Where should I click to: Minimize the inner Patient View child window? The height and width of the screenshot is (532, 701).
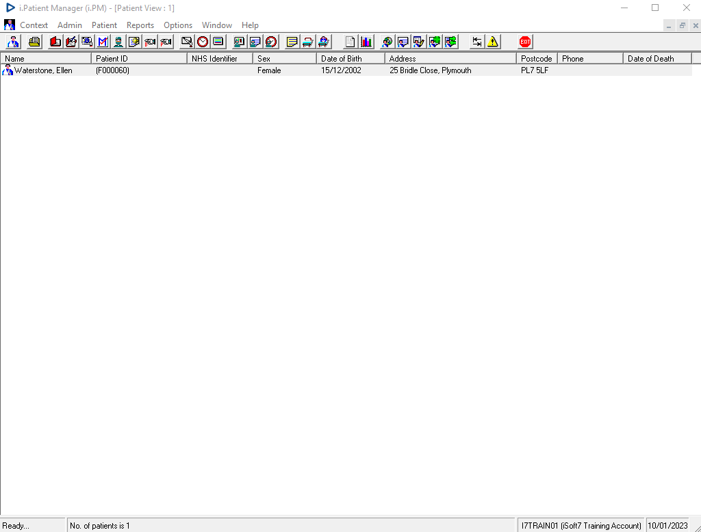pos(669,25)
